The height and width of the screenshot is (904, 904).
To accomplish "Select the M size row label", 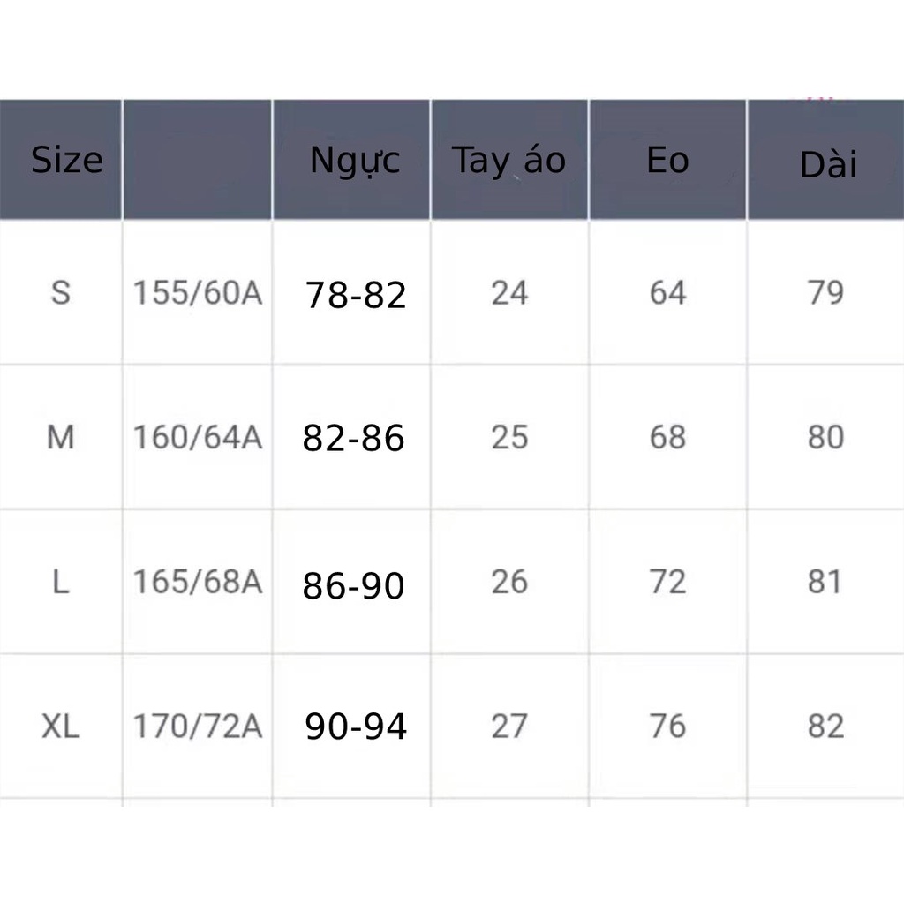I will tap(60, 437).
